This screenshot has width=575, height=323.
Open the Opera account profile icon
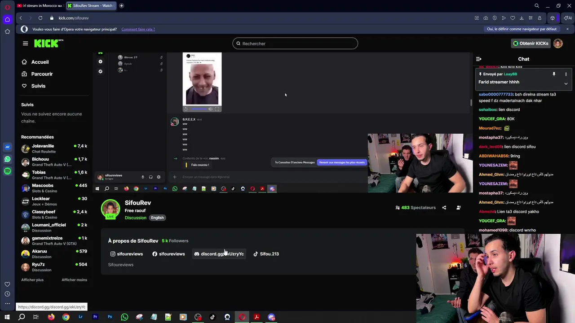pyautogui.click(x=540, y=18)
